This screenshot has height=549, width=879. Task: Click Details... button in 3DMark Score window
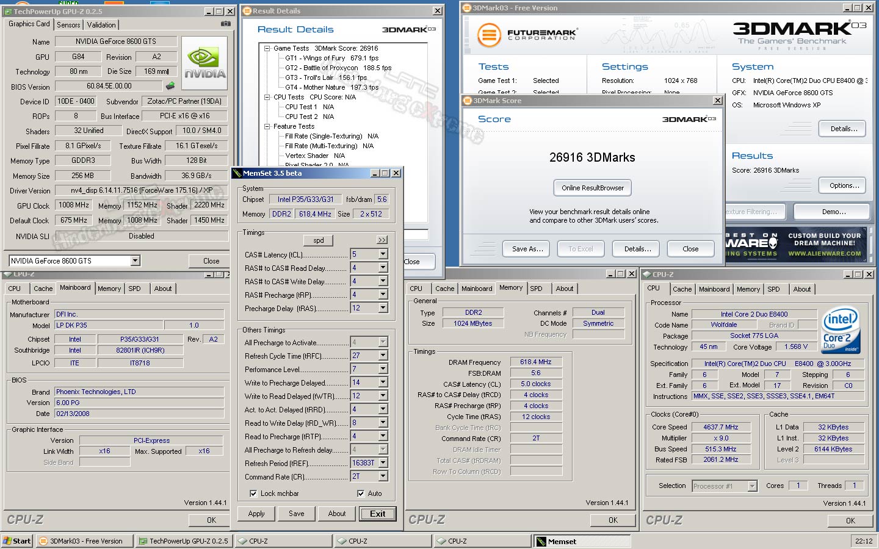tap(638, 249)
